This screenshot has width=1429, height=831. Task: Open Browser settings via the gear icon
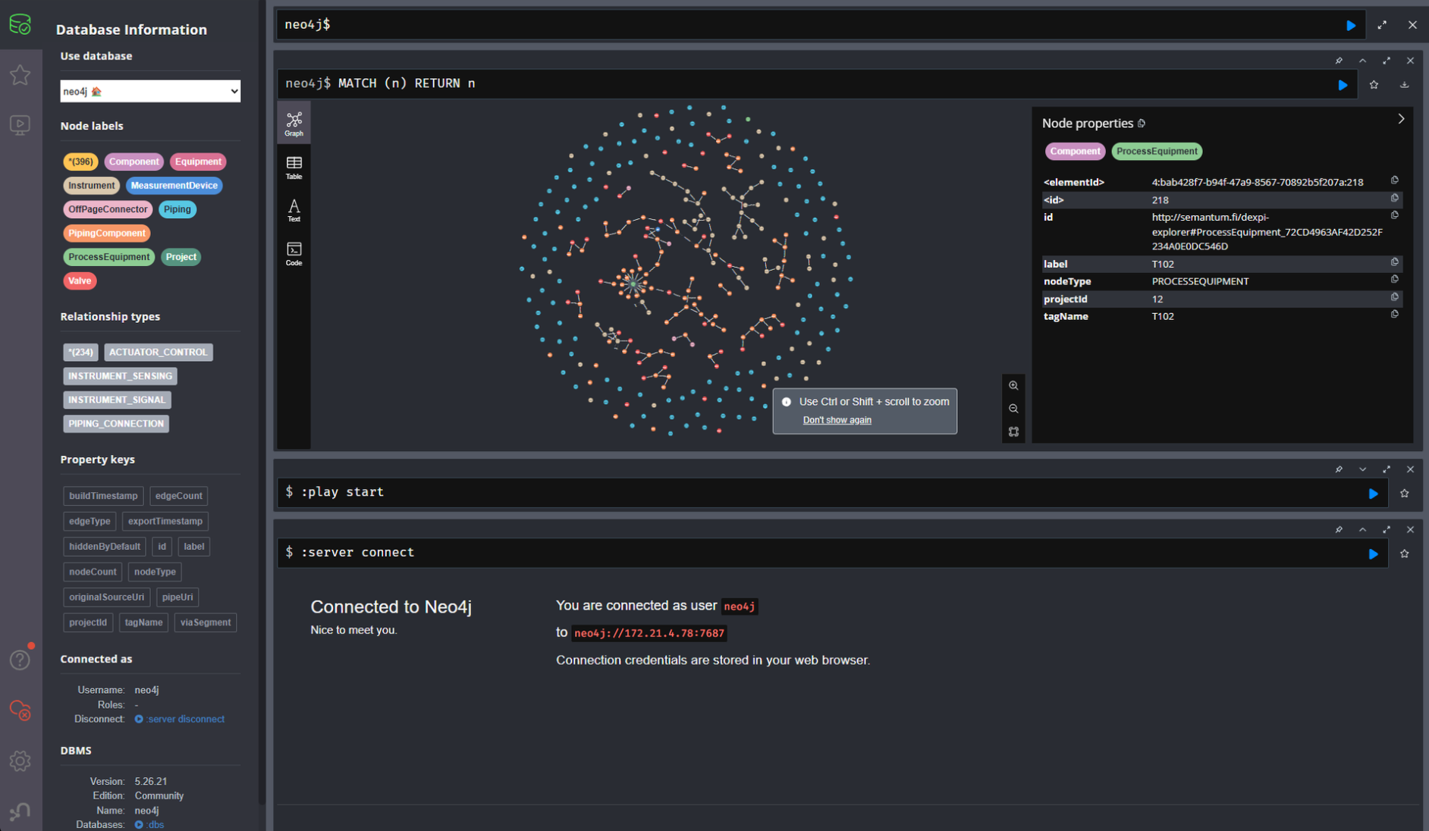(x=20, y=761)
